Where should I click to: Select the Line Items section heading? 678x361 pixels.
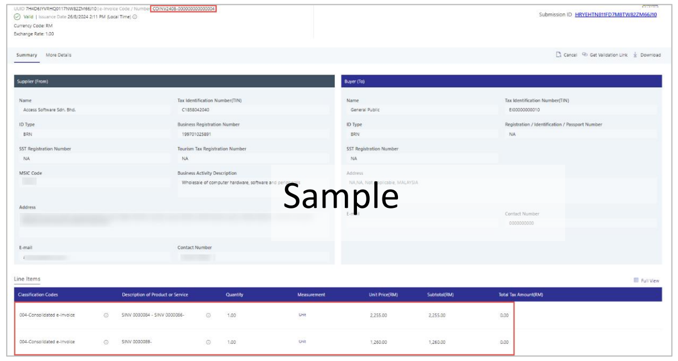coord(27,279)
